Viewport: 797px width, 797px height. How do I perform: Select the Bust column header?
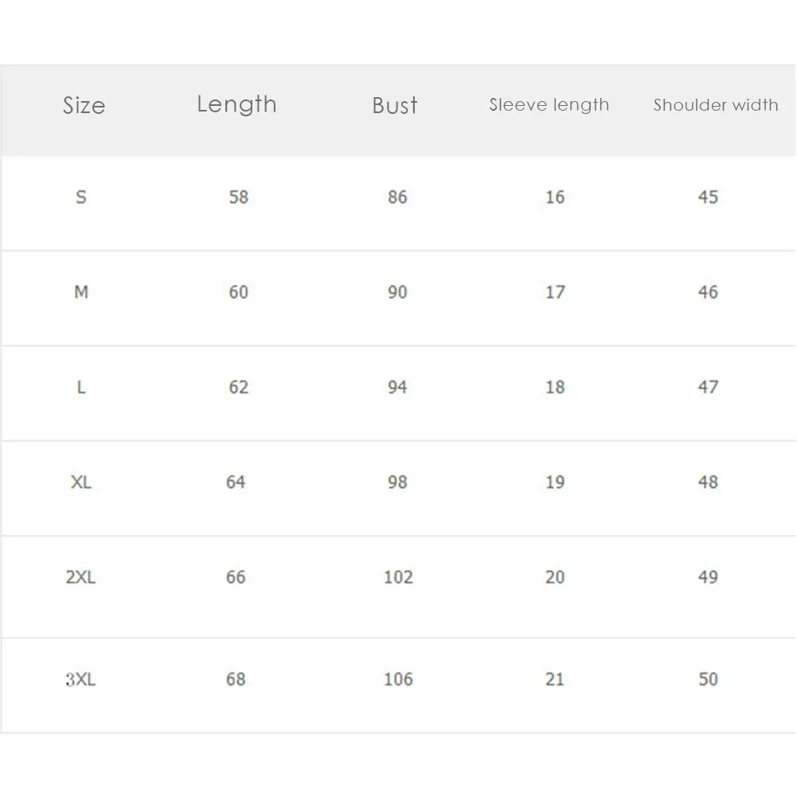(395, 105)
